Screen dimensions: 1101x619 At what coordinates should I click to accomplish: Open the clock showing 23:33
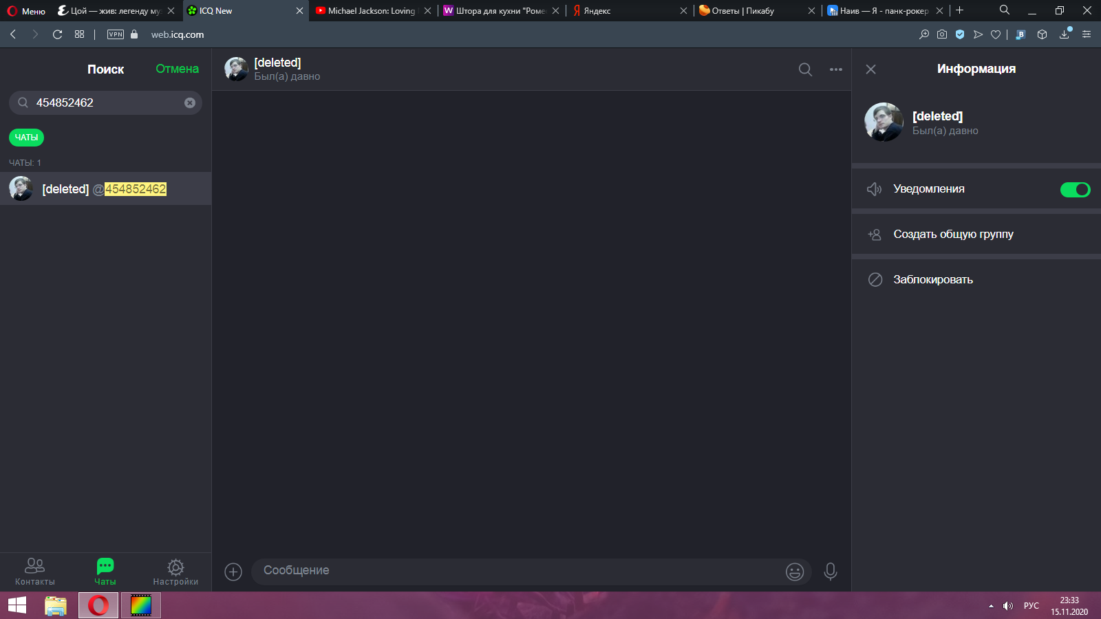1069,606
